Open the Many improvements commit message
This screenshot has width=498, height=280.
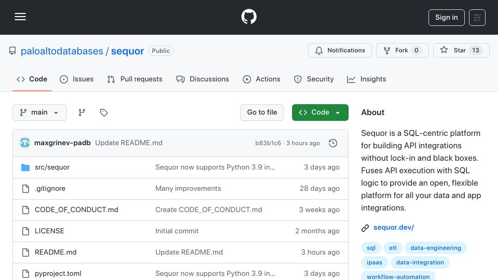pyautogui.click(x=188, y=189)
